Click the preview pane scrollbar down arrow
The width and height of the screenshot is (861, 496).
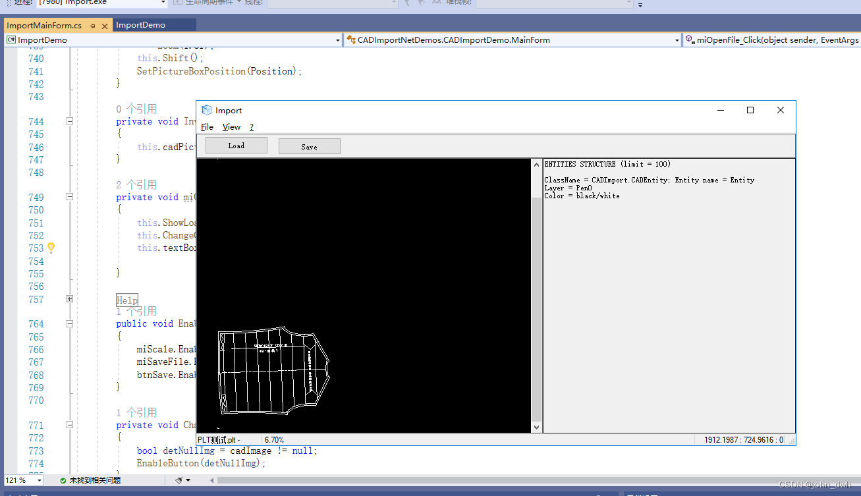(x=536, y=427)
